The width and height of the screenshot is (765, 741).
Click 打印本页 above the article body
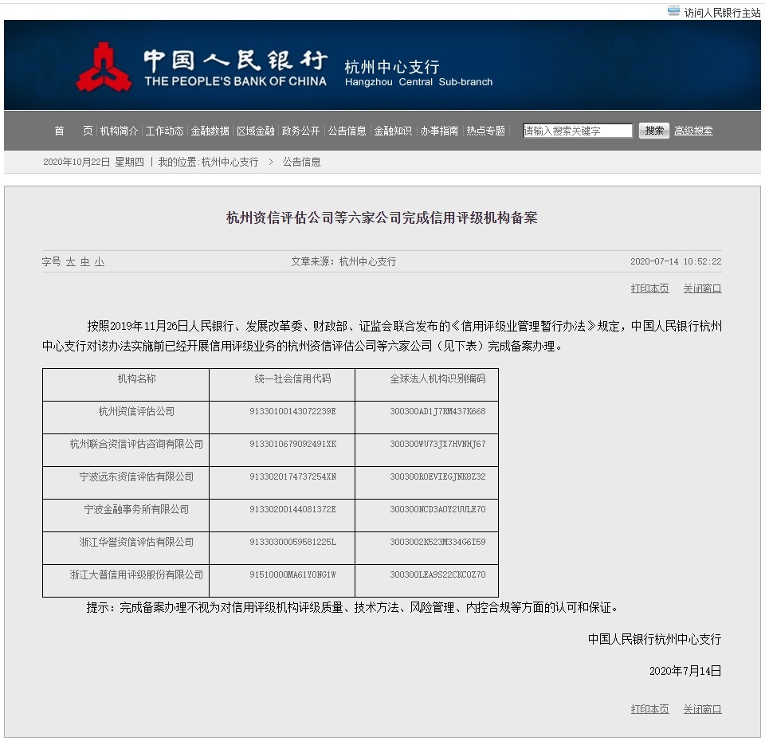click(x=650, y=288)
